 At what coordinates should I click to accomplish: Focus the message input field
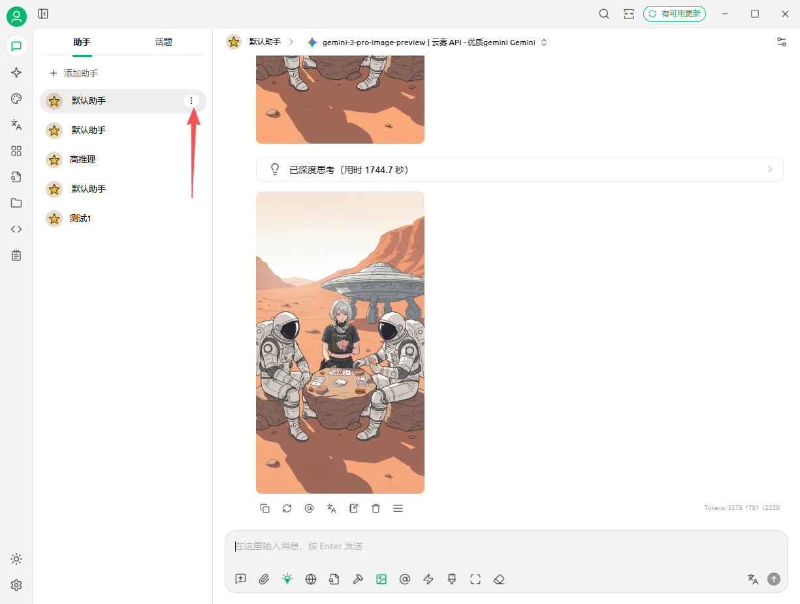[506, 546]
